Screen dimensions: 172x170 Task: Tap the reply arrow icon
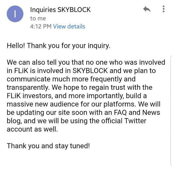tap(147, 9)
